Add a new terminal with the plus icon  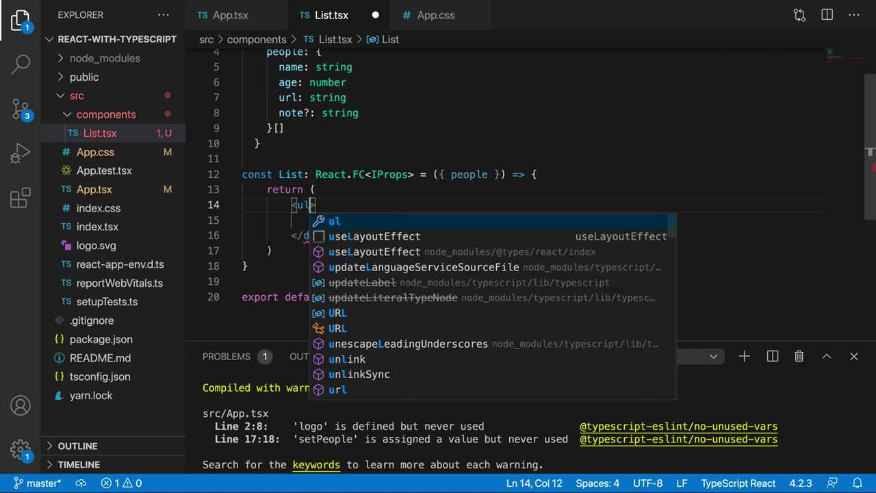pyautogui.click(x=745, y=356)
